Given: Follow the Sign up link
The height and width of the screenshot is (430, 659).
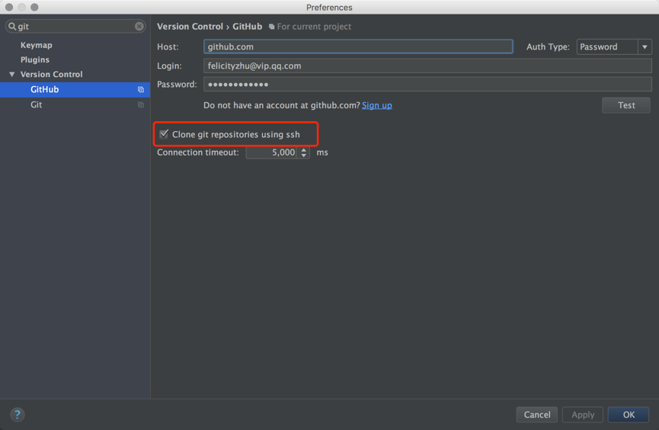Looking at the screenshot, I should (377, 105).
